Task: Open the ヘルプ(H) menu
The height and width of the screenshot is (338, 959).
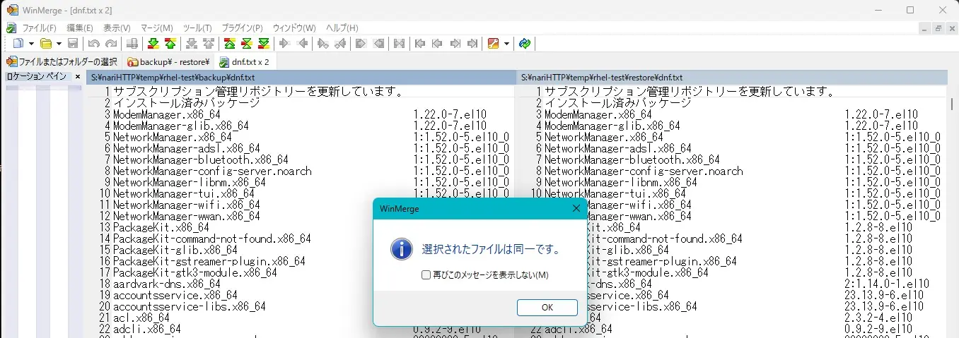Action: point(342,28)
